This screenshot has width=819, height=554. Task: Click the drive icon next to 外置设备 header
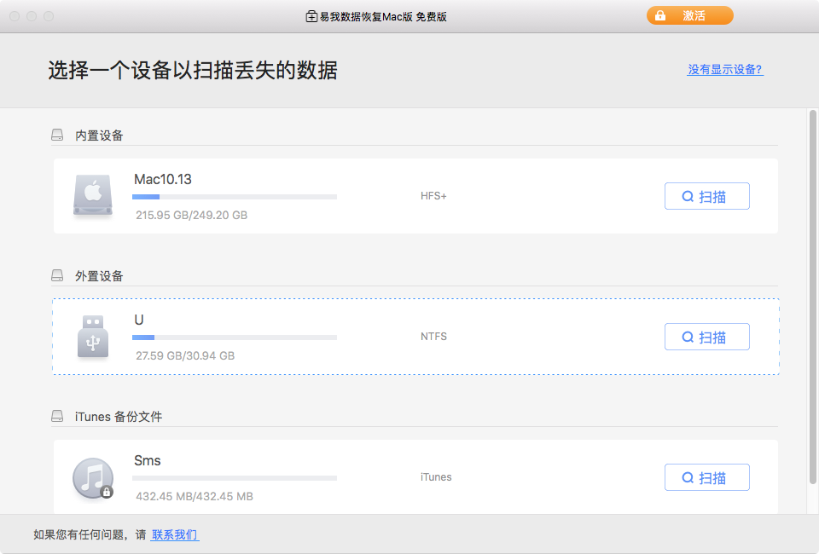56,274
